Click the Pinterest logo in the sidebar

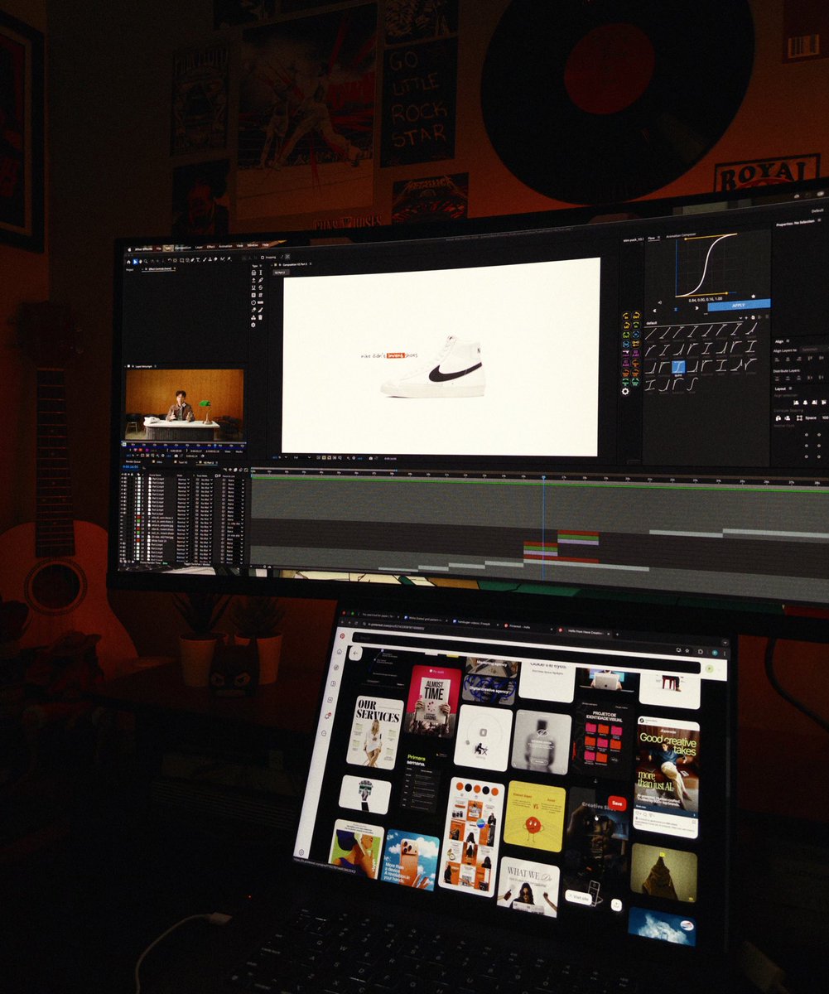click(341, 635)
